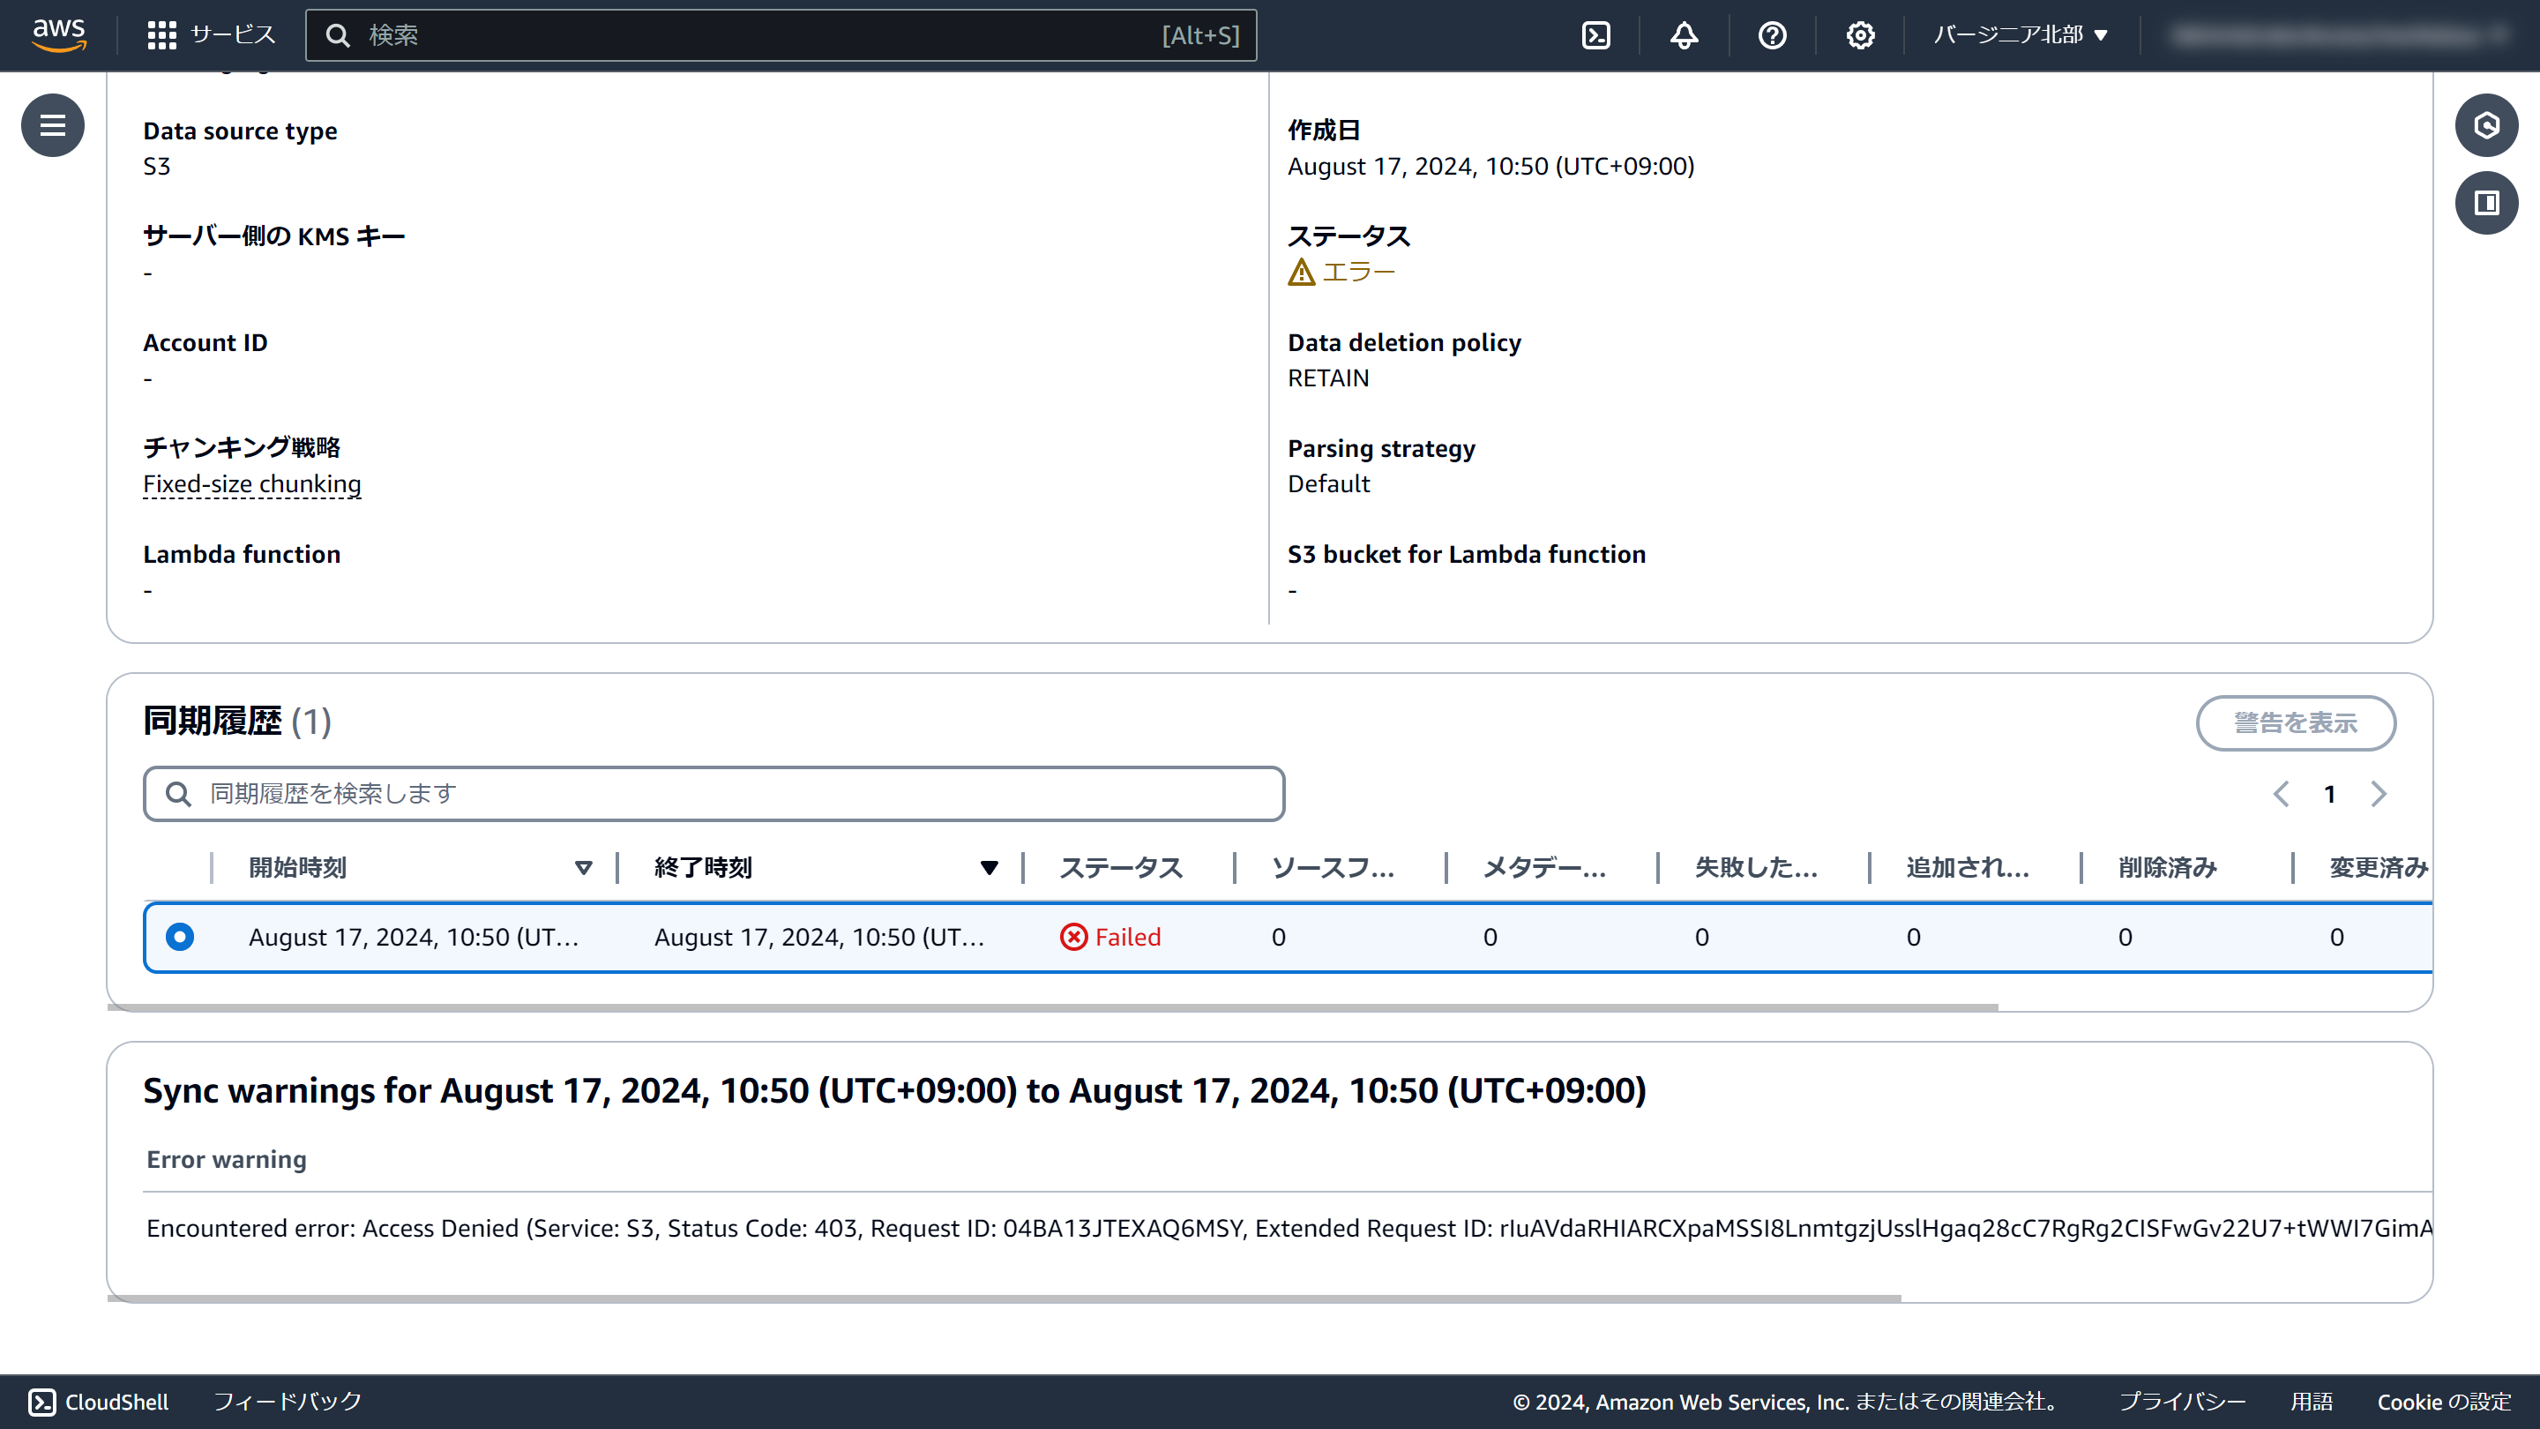This screenshot has width=2540, height=1429.
Task: Open the notifications bell
Action: [1683, 35]
